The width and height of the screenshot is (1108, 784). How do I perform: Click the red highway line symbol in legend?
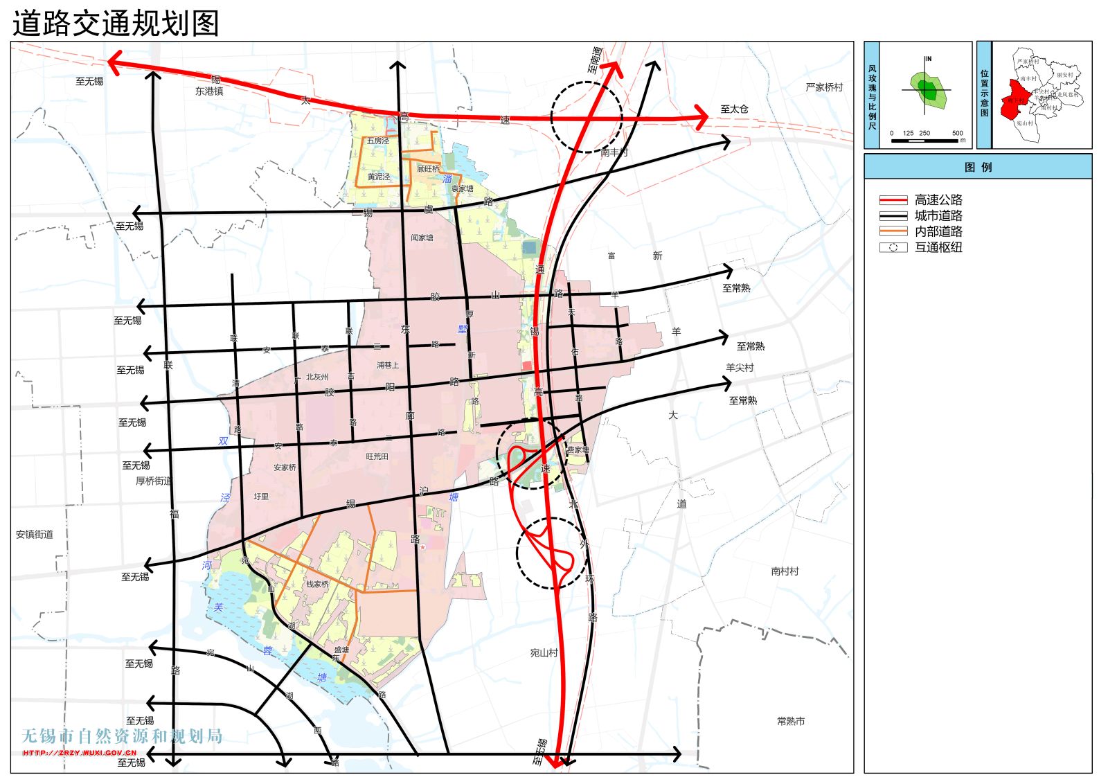click(x=893, y=200)
